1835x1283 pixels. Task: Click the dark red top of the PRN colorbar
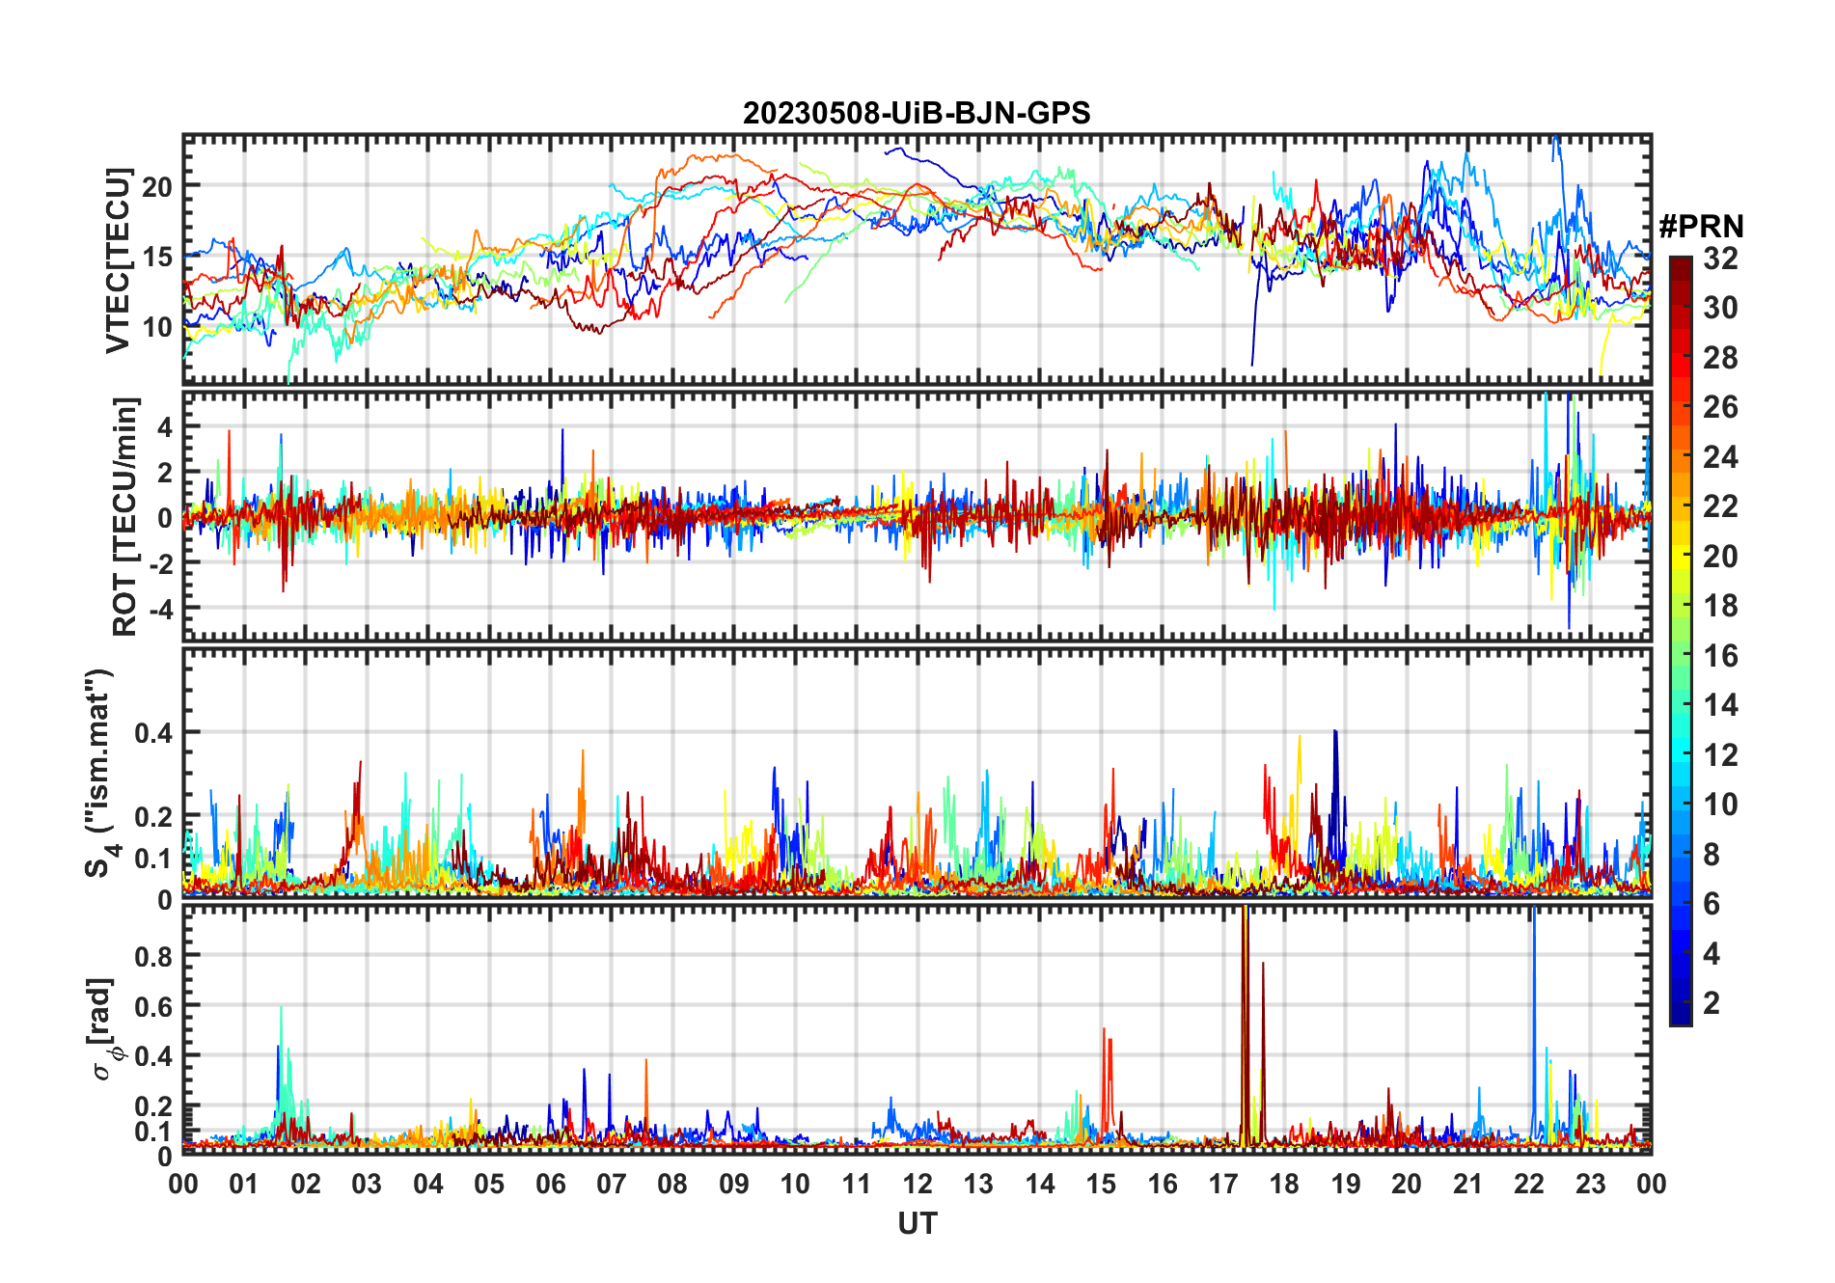coord(1680,265)
